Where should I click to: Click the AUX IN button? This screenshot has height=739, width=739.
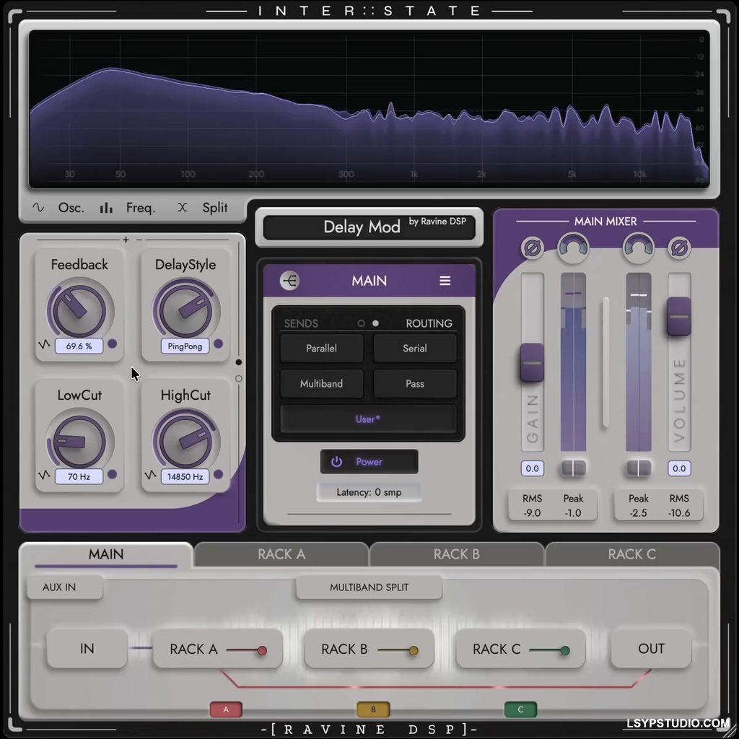(65, 587)
